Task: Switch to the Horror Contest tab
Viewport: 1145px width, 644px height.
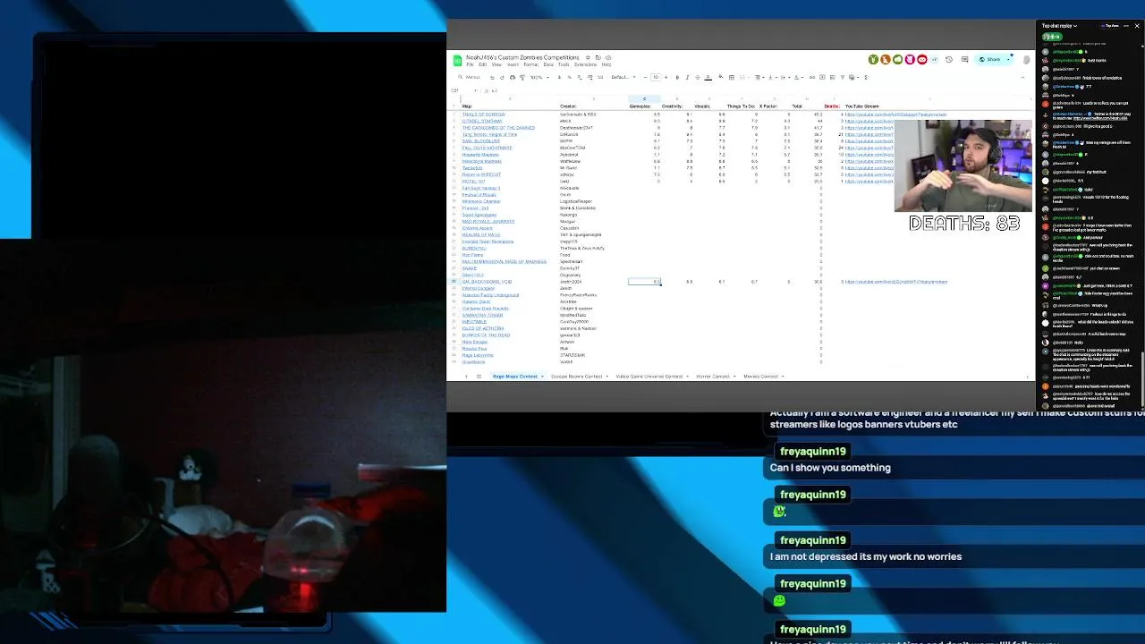Action: (713, 377)
